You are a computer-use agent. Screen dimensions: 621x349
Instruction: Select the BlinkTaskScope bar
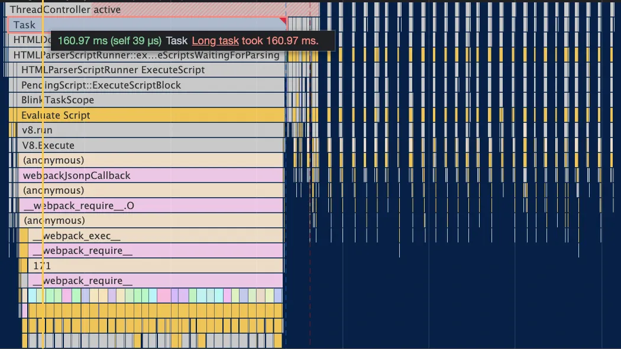coord(151,100)
